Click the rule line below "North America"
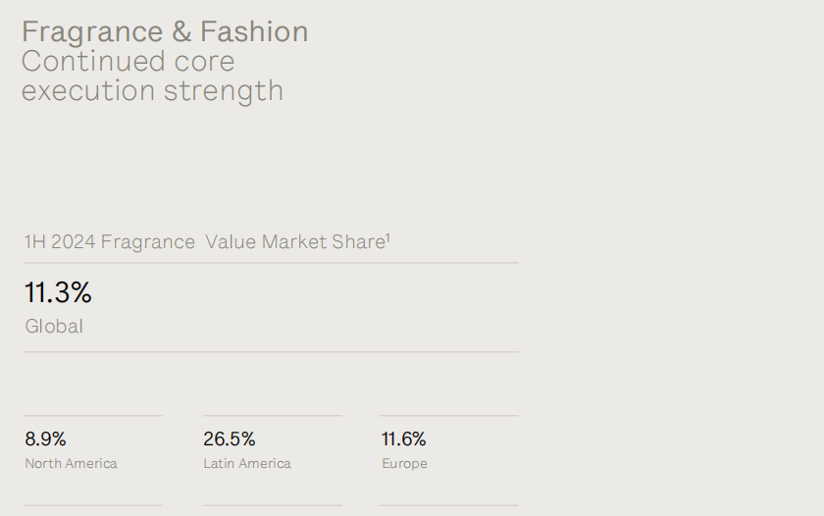This screenshot has height=516, width=824. click(x=93, y=505)
